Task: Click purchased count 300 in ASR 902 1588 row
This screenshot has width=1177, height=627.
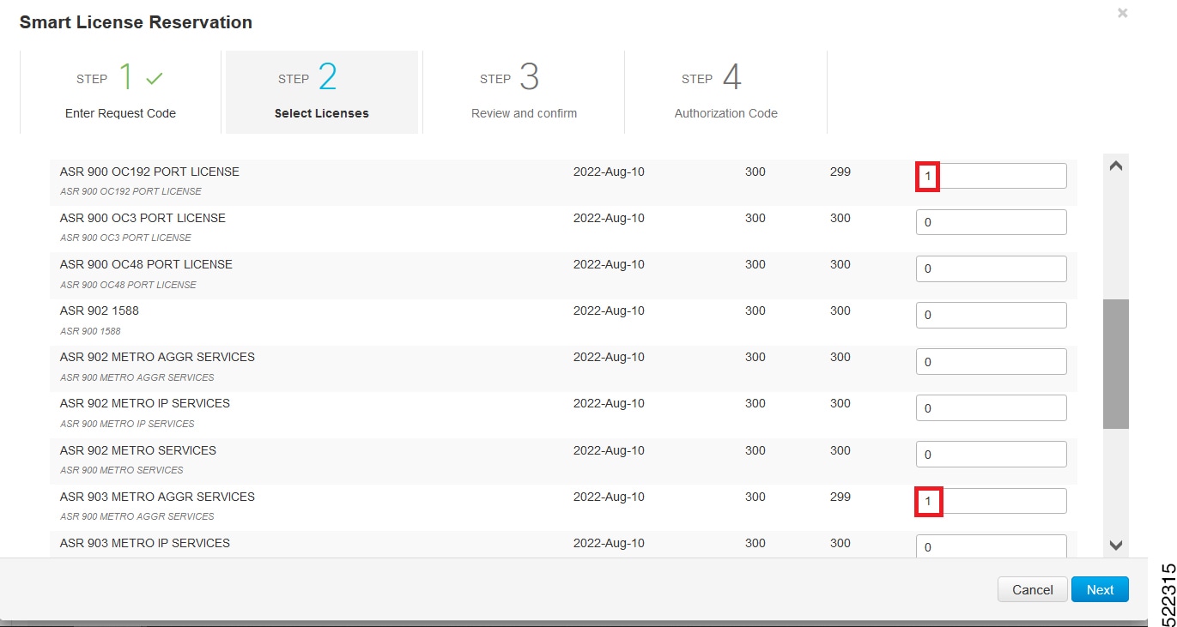Action: click(x=755, y=310)
